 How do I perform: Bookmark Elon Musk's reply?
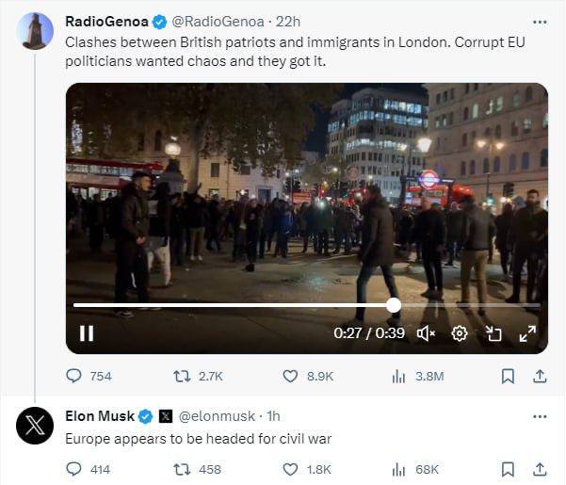[x=508, y=469]
